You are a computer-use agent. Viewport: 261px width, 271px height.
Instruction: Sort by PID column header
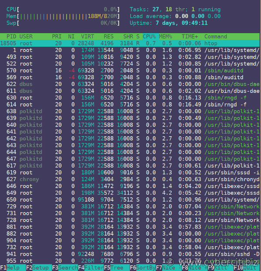click(11, 37)
